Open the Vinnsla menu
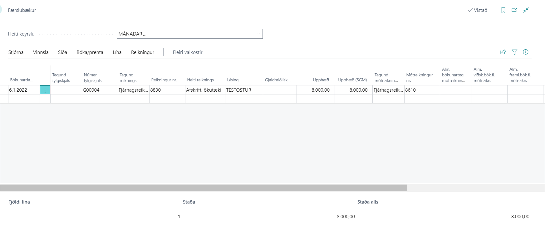Screen dimensions: 545x226 pyautogui.click(x=41, y=52)
